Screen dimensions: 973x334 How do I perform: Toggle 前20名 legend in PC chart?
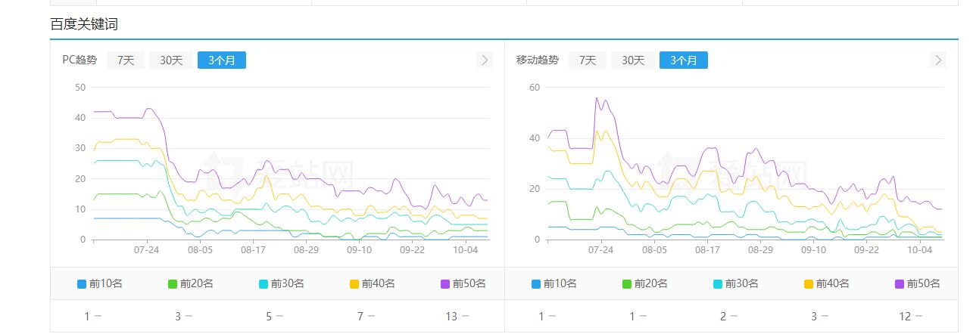(x=191, y=283)
